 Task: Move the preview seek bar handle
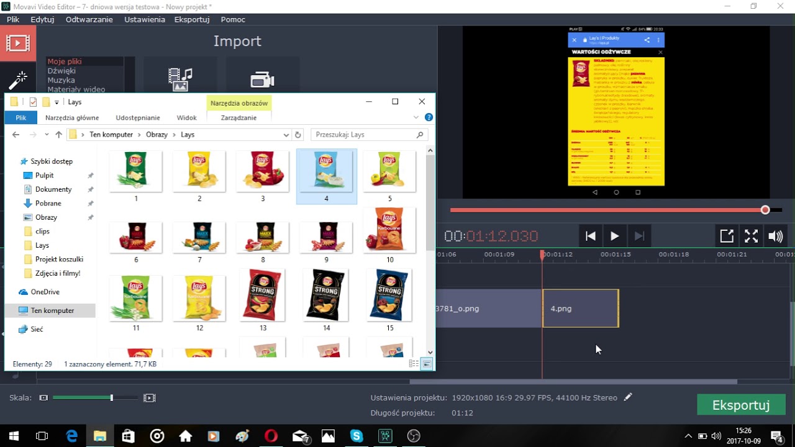pos(765,210)
